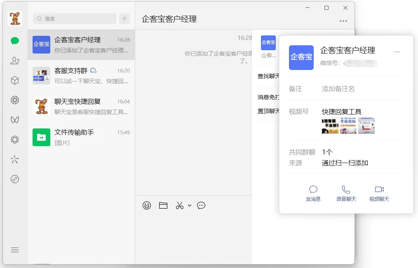
Task: Open the Search spark icon in sidebar
Action: coord(15,159)
